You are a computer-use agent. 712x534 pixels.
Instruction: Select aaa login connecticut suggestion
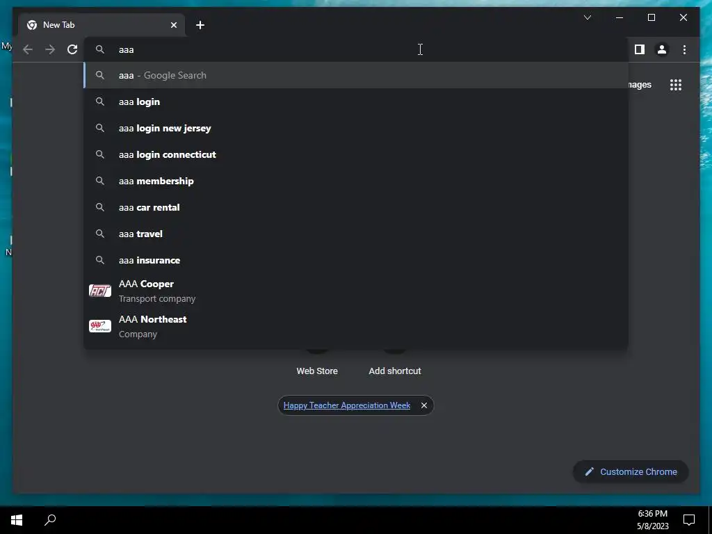tap(356, 154)
